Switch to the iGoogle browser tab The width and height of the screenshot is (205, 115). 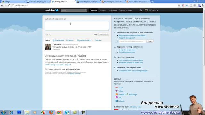(x=13, y=2)
